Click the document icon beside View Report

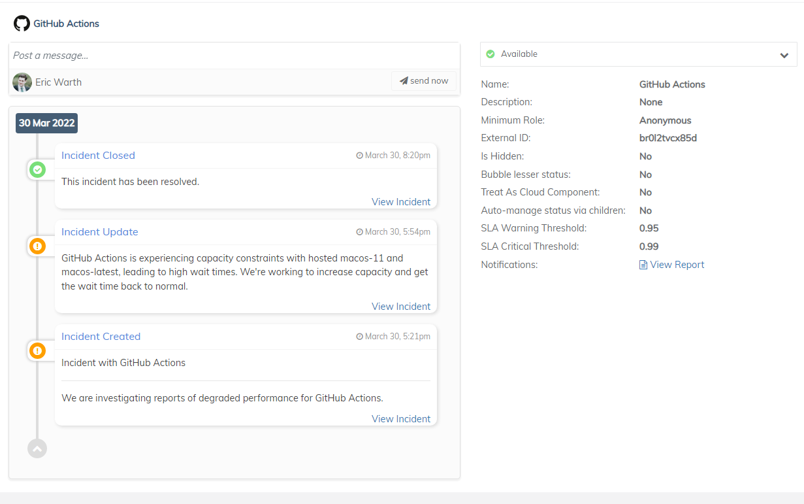click(x=643, y=265)
